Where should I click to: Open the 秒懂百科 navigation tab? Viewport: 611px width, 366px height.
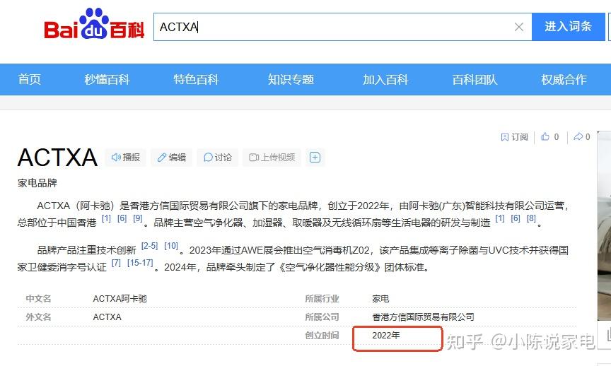[107, 79]
